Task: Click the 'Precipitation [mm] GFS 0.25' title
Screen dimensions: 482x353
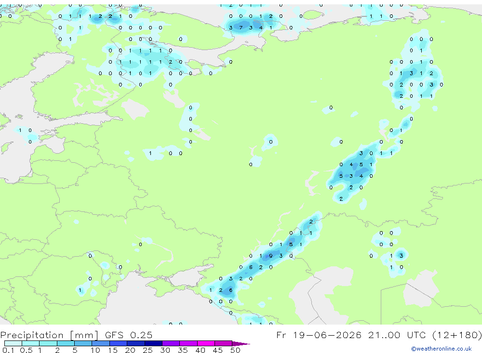Action: point(76,335)
